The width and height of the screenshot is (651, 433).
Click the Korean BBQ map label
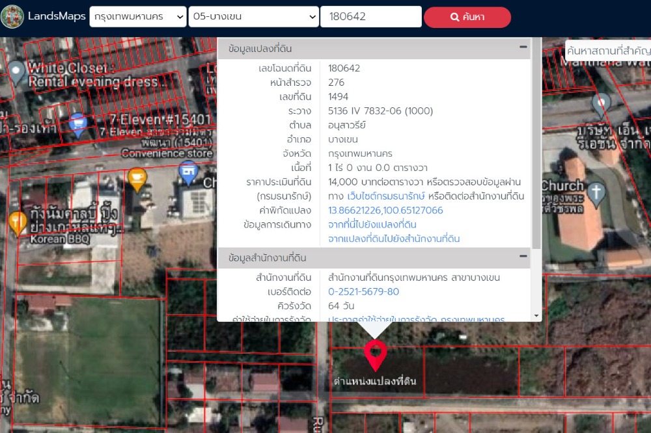[x=60, y=239]
